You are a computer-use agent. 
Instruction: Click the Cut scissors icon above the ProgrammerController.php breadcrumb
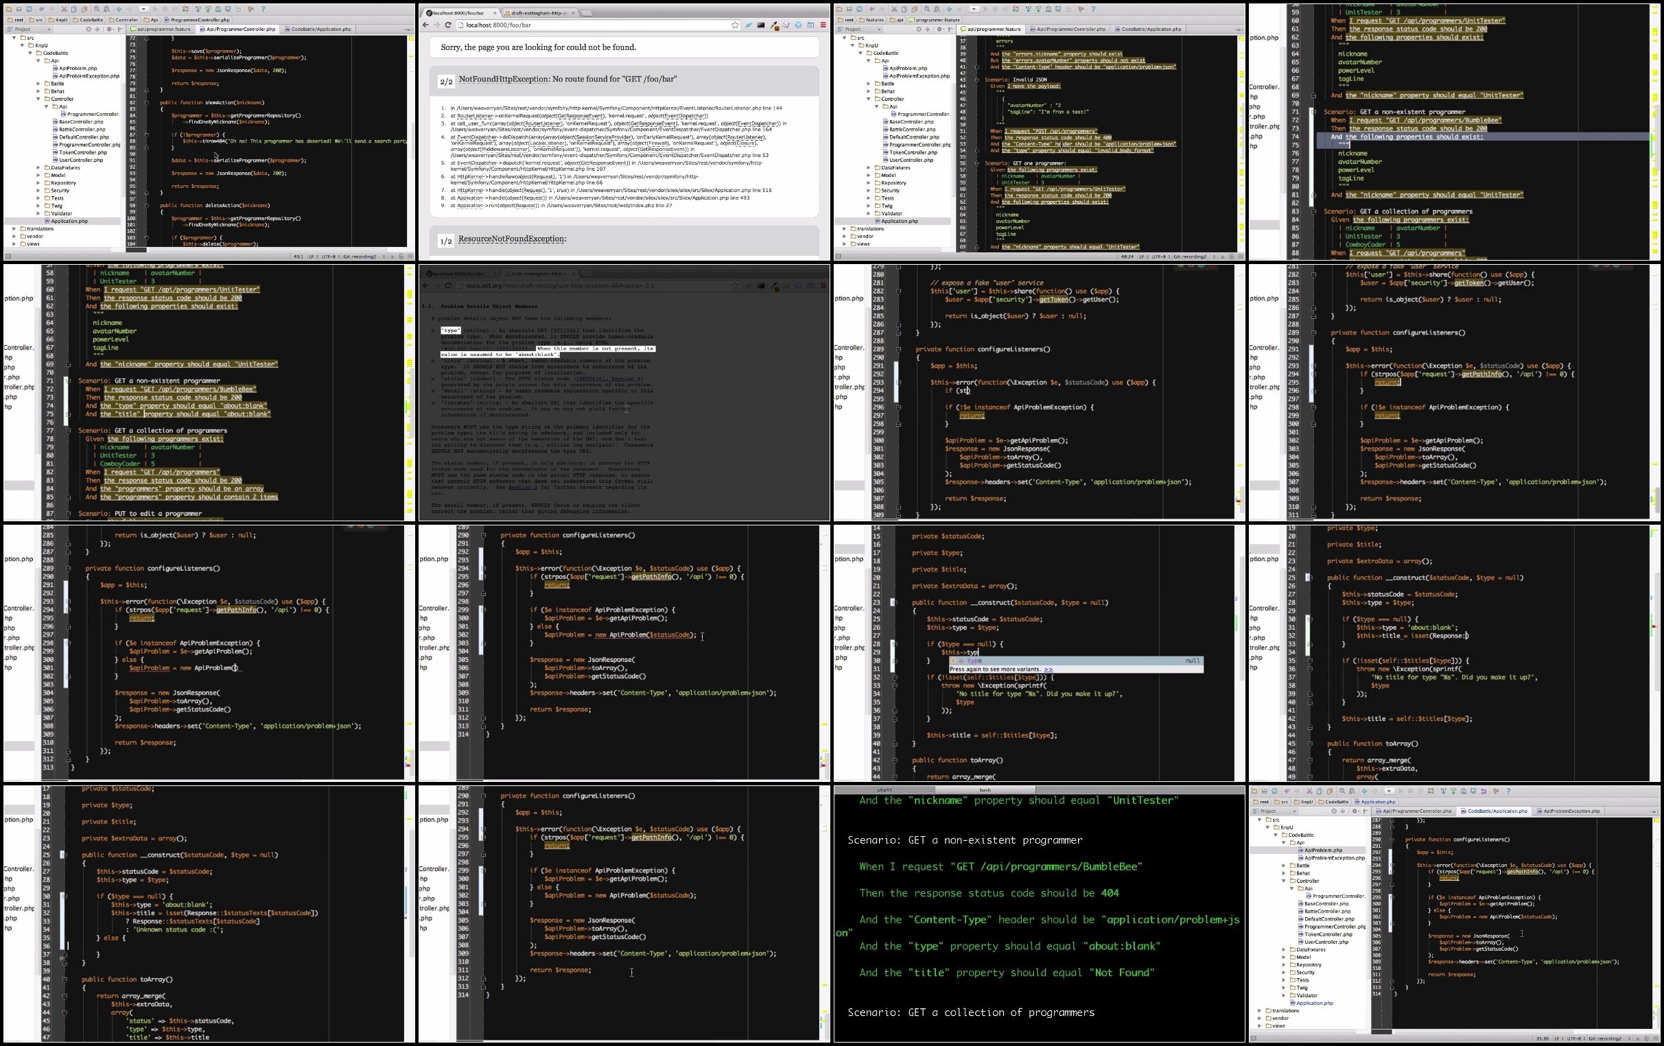point(64,9)
